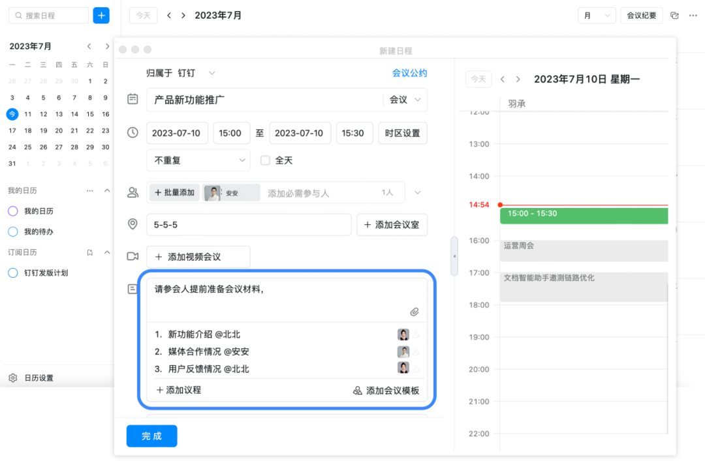Click 添加议程 to add agenda item

tap(179, 390)
